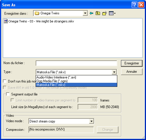Click the Enregistrer button

coord(132,63)
